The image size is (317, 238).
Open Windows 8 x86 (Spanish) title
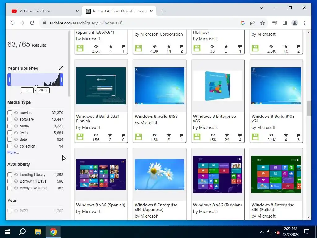(101, 205)
